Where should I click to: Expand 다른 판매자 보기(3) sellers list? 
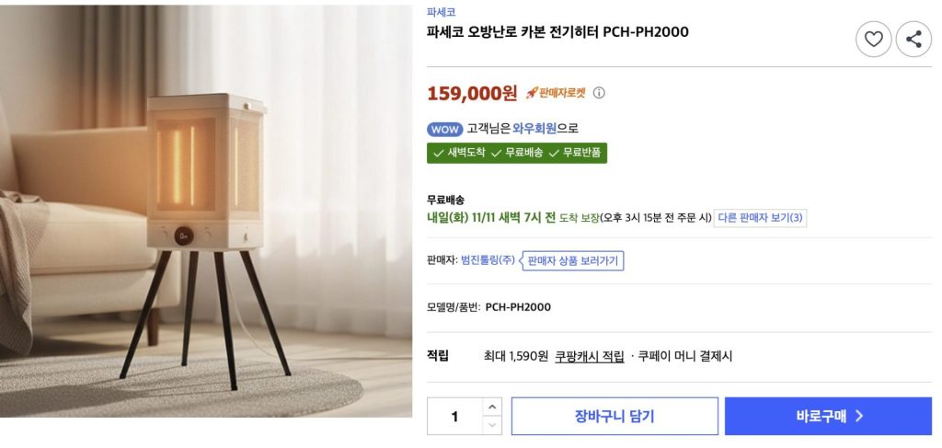pyautogui.click(x=760, y=218)
